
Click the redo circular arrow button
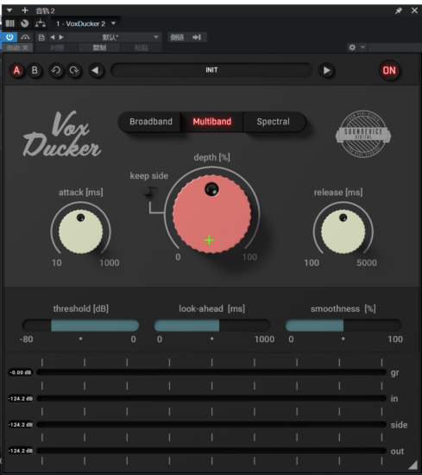click(x=74, y=71)
